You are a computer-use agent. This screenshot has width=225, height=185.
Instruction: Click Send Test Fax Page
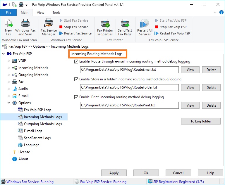click(x=125, y=27)
